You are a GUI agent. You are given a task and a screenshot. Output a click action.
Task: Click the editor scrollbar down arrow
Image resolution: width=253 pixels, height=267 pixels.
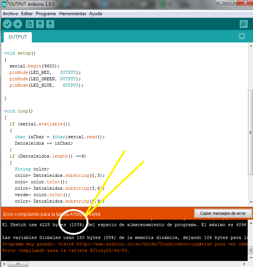pyautogui.click(x=251, y=202)
